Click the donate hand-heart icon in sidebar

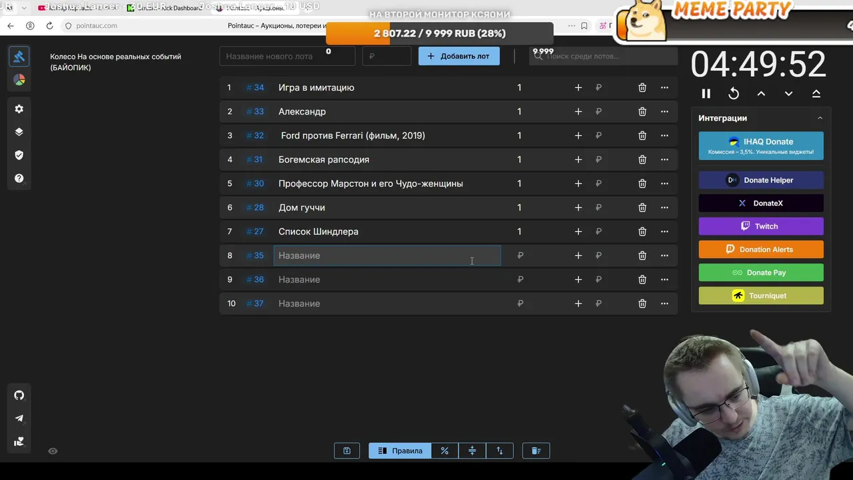click(x=19, y=441)
